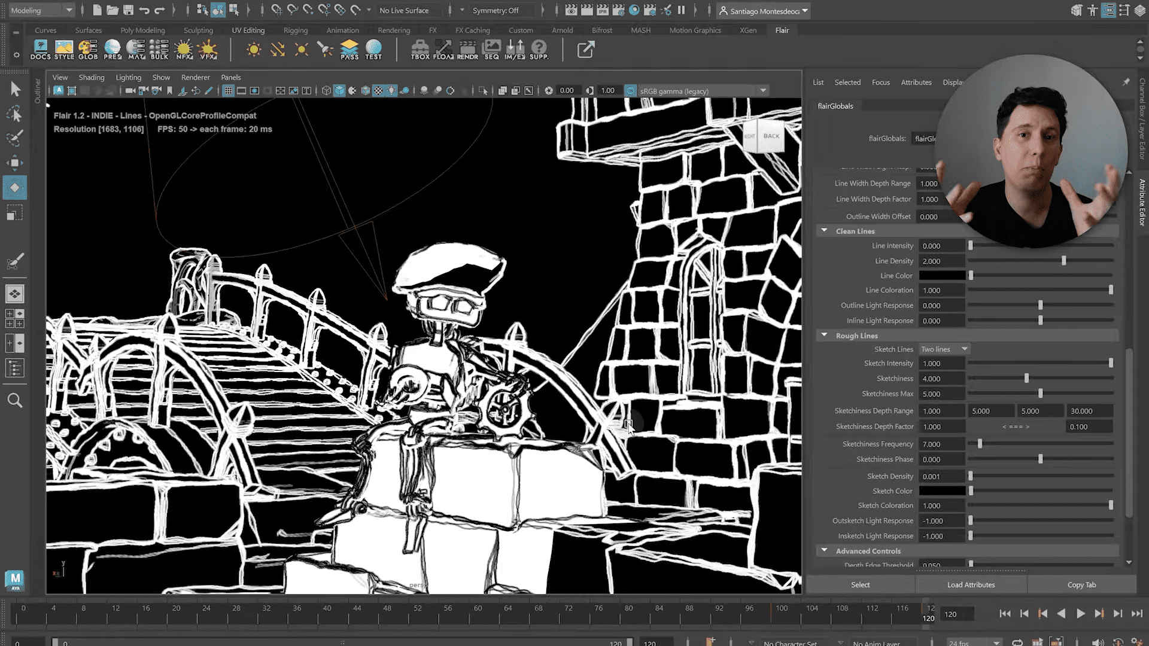This screenshot has width=1149, height=646.
Task: Click the PASS layers shelf icon
Action: pos(349,49)
